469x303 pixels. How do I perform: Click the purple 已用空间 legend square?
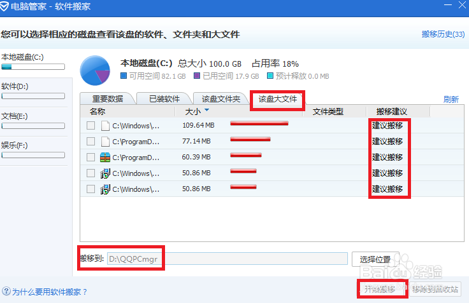click(x=197, y=76)
